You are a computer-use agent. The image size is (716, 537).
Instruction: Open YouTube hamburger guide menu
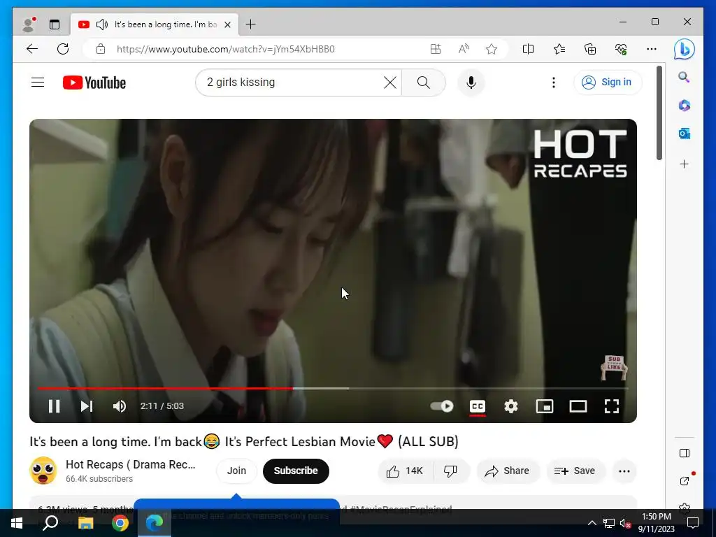point(38,83)
